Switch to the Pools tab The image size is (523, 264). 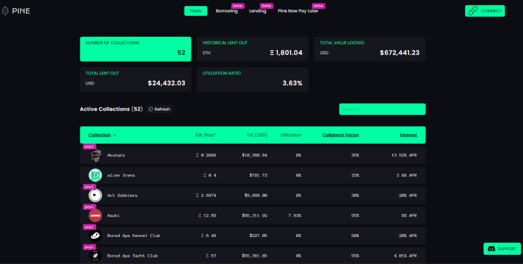pos(196,11)
